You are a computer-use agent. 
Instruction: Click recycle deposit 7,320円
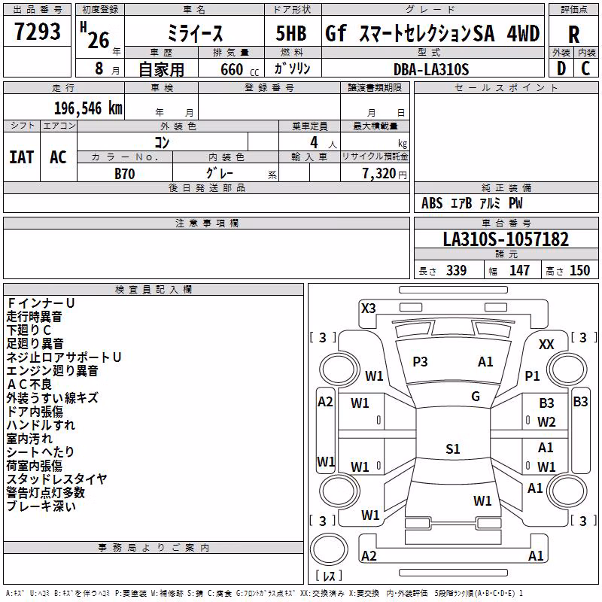pyautogui.click(x=385, y=174)
